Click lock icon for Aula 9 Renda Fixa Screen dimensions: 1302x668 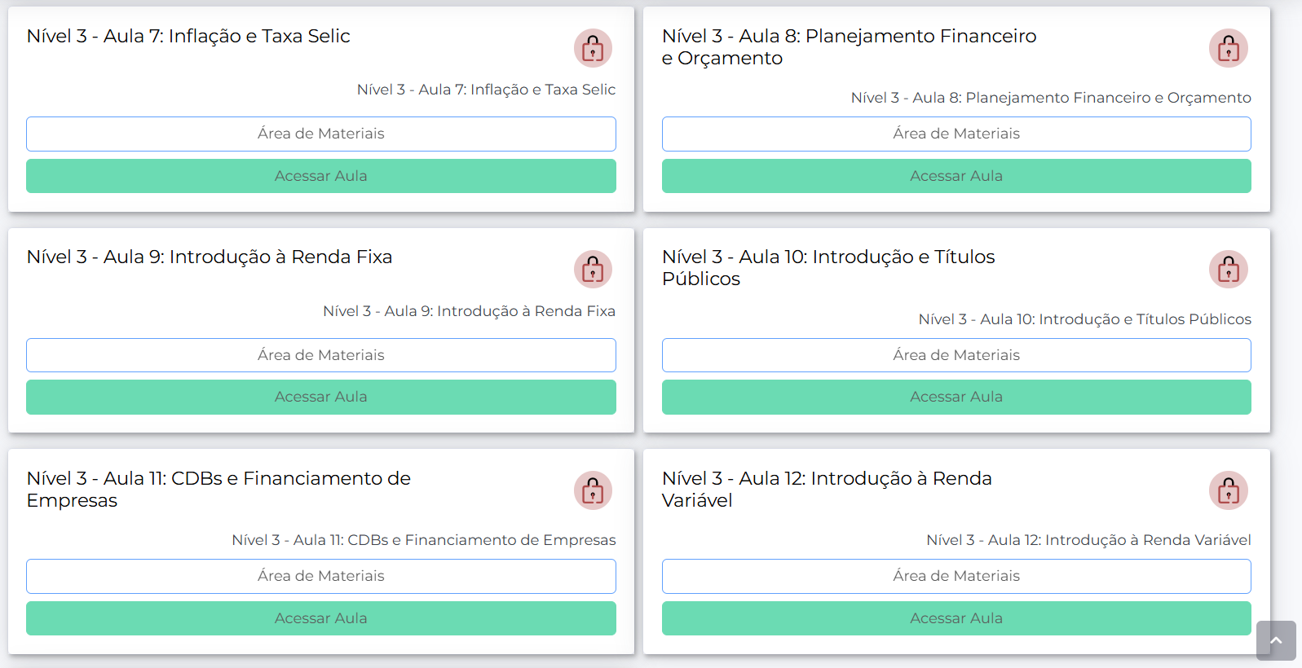[x=593, y=270]
